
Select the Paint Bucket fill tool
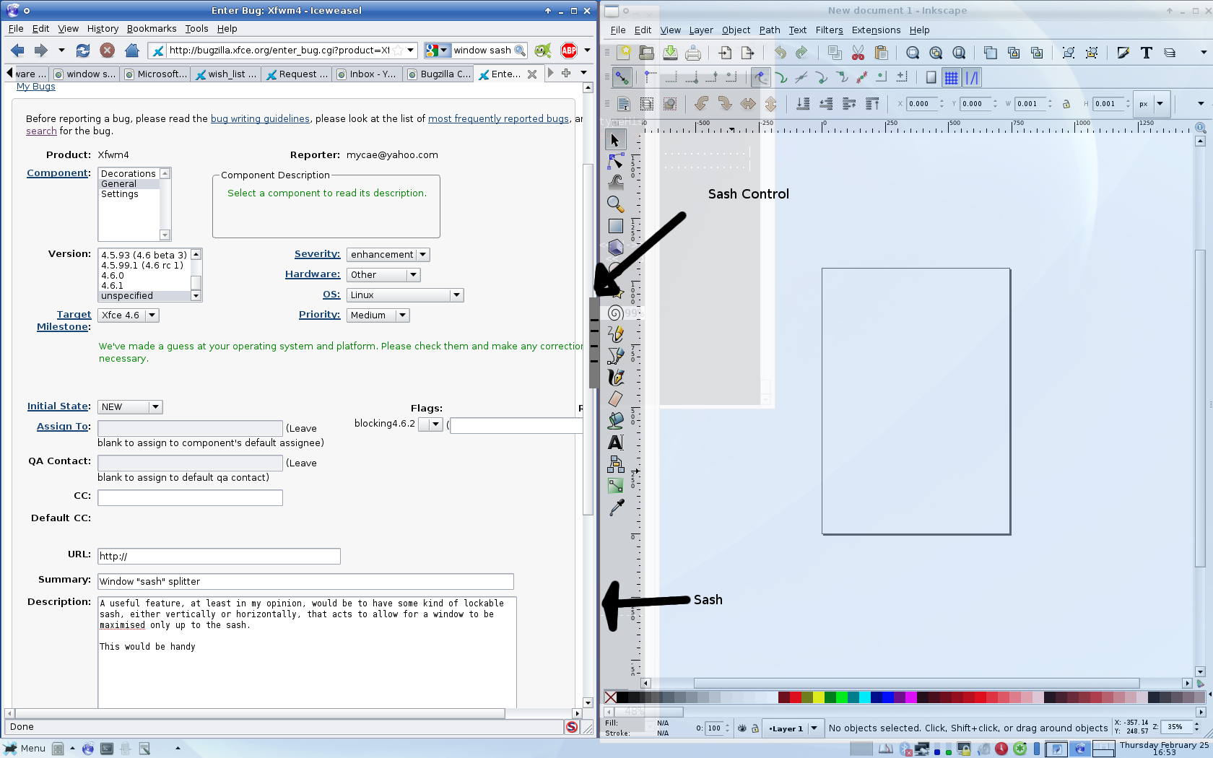click(615, 420)
